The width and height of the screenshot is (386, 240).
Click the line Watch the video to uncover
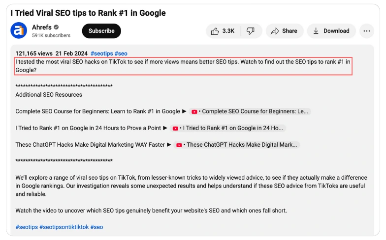(x=151, y=211)
